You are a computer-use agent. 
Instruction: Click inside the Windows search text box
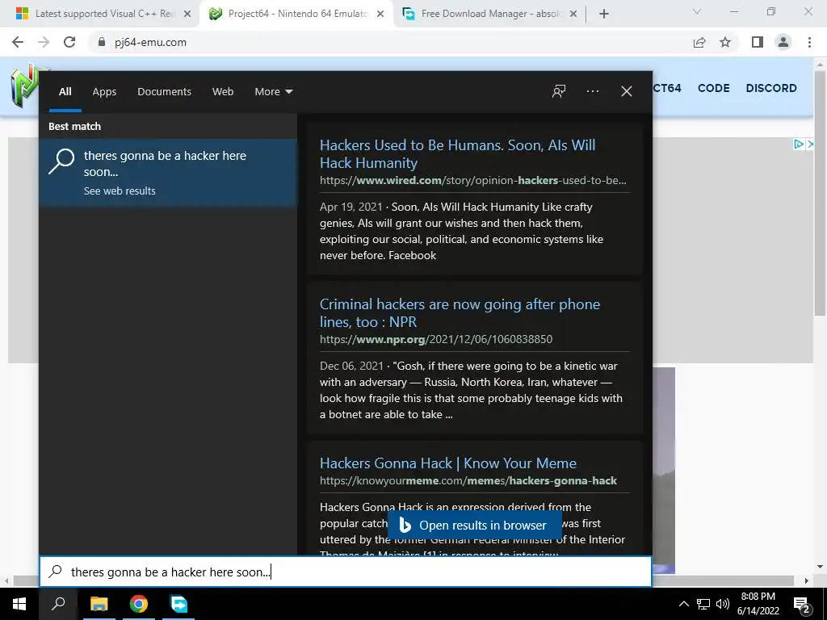tap(346, 572)
